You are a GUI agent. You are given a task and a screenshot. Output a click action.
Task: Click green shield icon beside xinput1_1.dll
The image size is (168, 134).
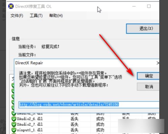[14, 130]
